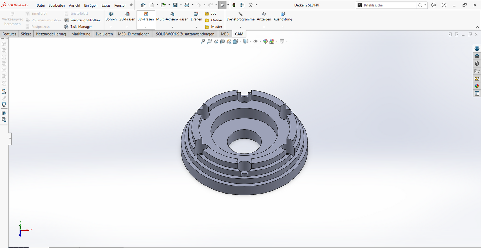This screenshot has height=248, width=481.
Task: Open the Werkzeugbibliothek tool library
Action: 82,20
